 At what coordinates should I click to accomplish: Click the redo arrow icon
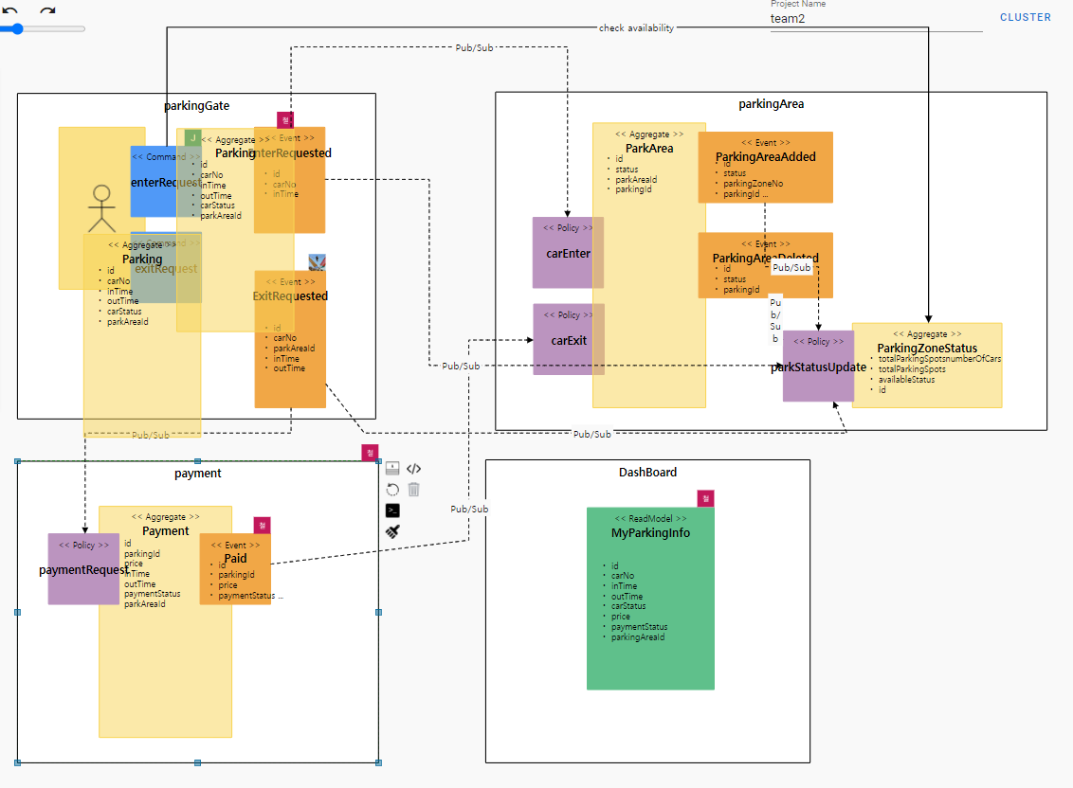tap(47, 10)
